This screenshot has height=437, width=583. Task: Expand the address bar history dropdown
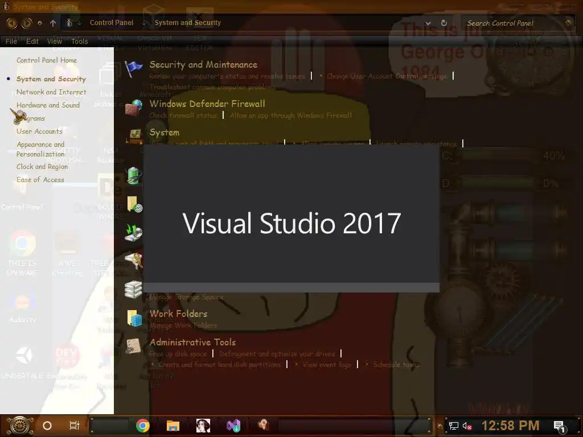428,23
